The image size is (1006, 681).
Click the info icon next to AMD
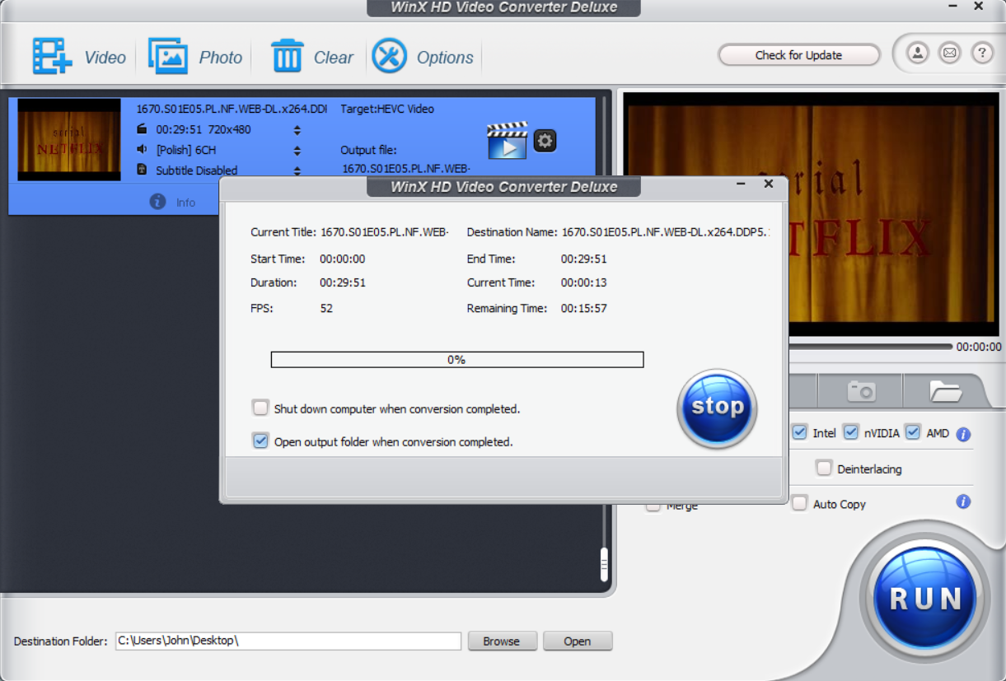pyautogui.click(x=963, y=434)
